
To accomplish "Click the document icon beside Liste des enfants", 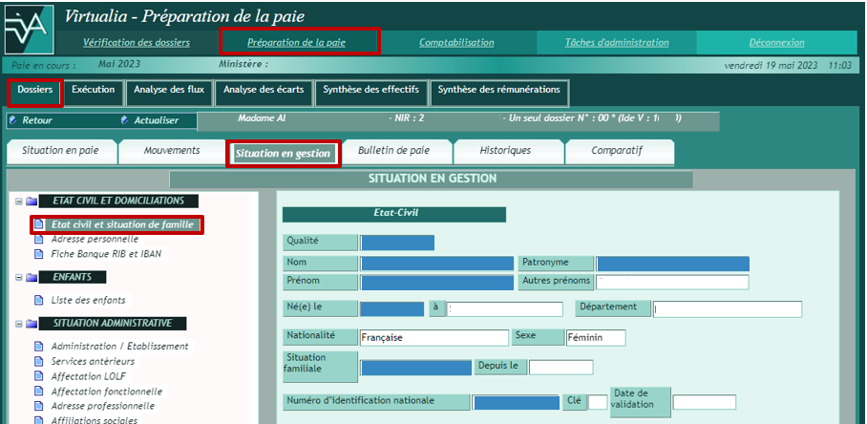I will [39, 300].
